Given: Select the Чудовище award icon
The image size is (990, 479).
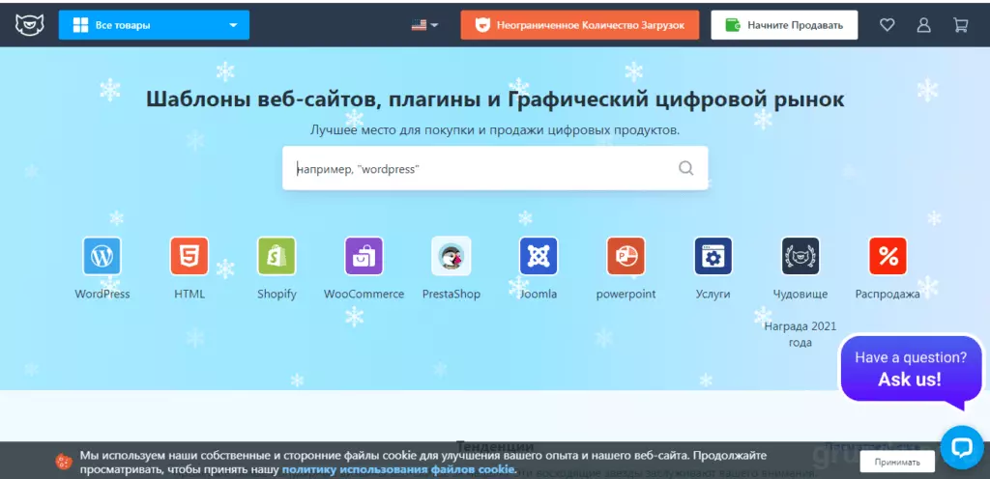Looking at the screenshot, I should (801, 256).
